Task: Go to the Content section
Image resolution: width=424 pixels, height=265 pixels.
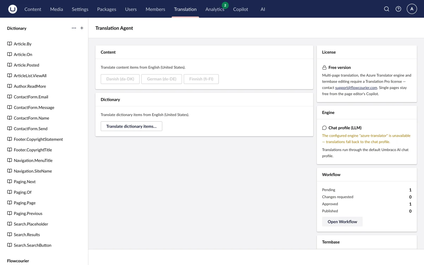Action: coord(33,9)
